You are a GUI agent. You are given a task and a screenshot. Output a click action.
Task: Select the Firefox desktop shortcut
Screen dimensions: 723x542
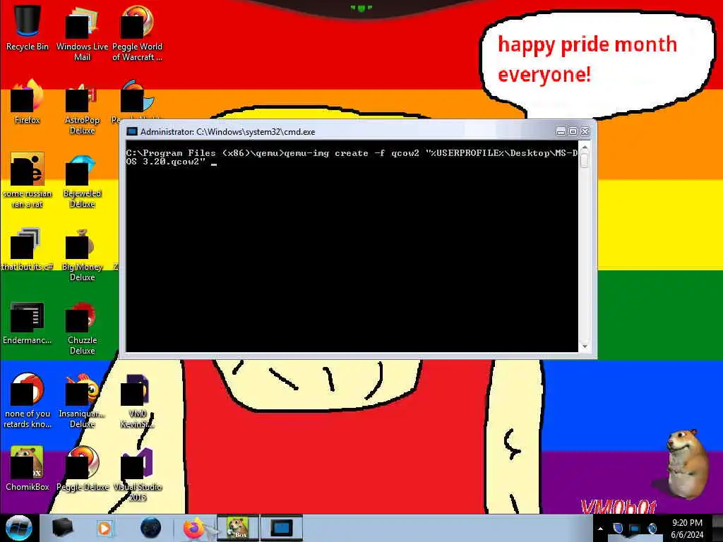pos(28,102)
